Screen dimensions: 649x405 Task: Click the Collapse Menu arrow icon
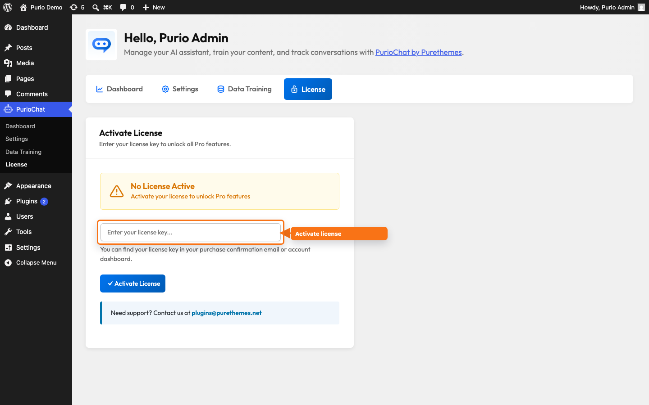tap(8, 263)
